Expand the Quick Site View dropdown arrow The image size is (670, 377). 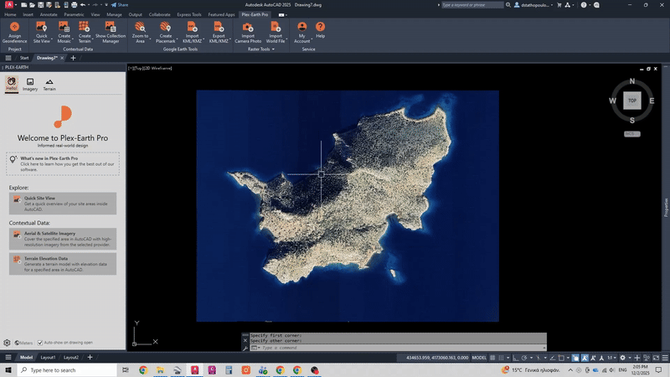click(51, 39)
